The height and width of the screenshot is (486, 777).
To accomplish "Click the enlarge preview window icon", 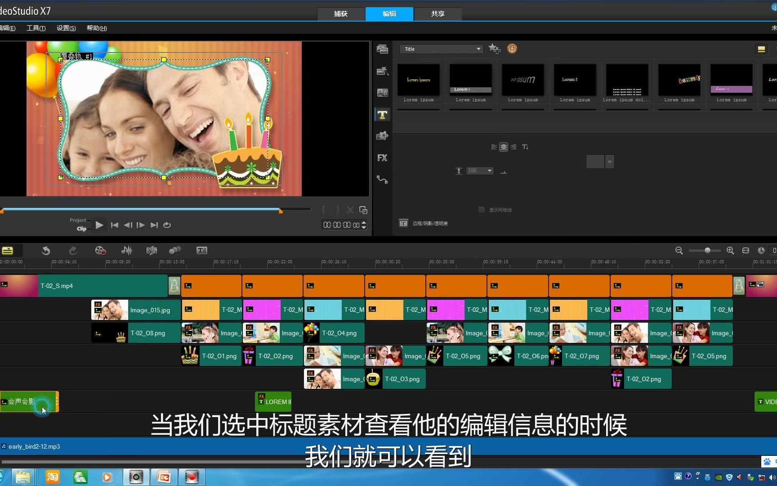I will tap(363, 210).
